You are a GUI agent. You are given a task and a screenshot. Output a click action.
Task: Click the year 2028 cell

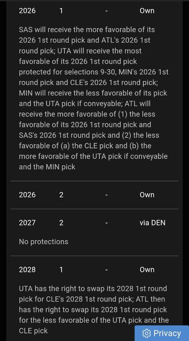[27, 270]
